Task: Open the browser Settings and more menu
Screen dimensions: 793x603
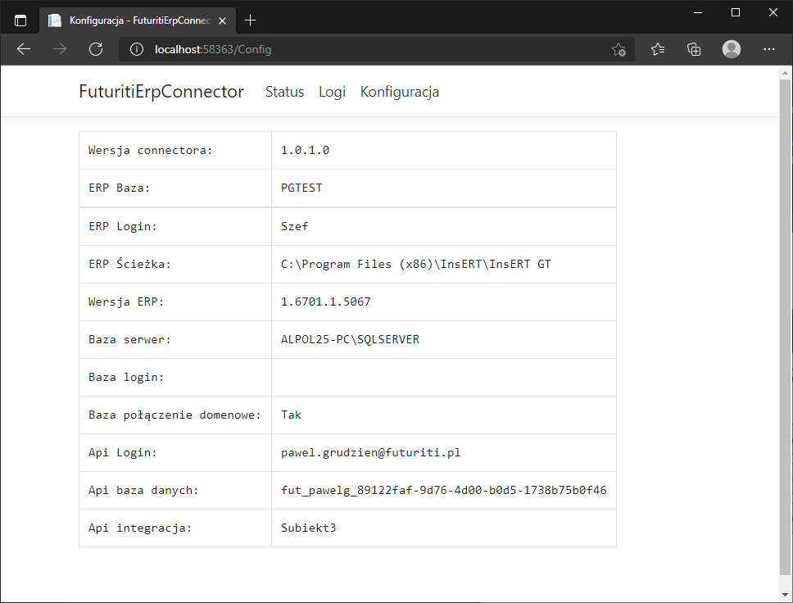Action: pos(768,49)
